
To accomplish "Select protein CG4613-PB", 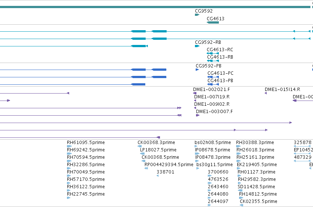I will tap(220, 81).
